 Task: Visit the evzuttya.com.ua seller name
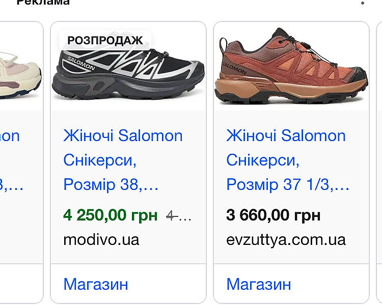(x=286, y=240)
